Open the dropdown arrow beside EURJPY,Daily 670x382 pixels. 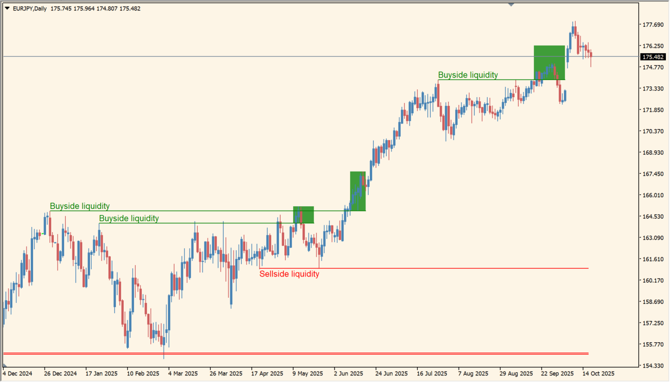(7, 8)
